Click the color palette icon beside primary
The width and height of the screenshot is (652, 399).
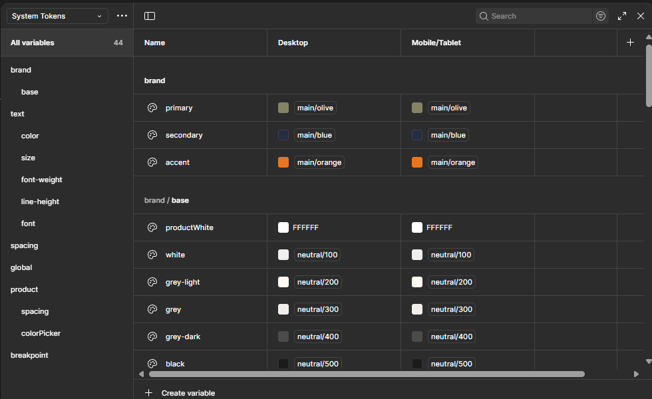[x=152, y=108]
